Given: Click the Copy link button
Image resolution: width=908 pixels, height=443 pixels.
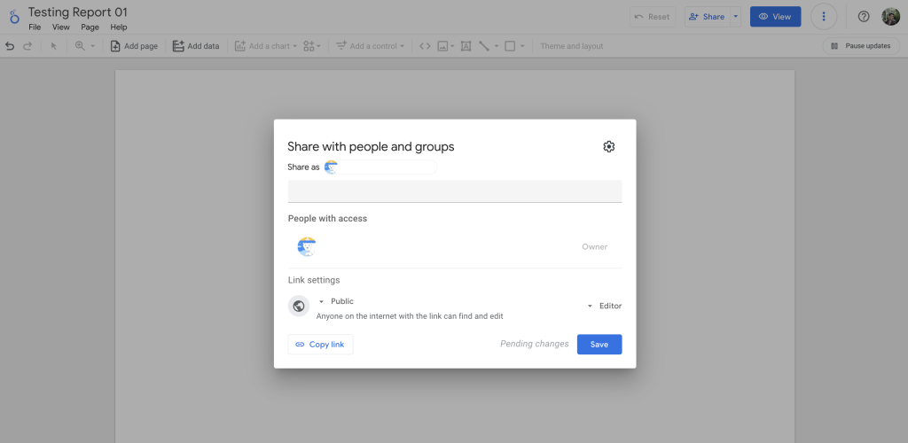Looking at the screenshot, I should click(320, 344).
